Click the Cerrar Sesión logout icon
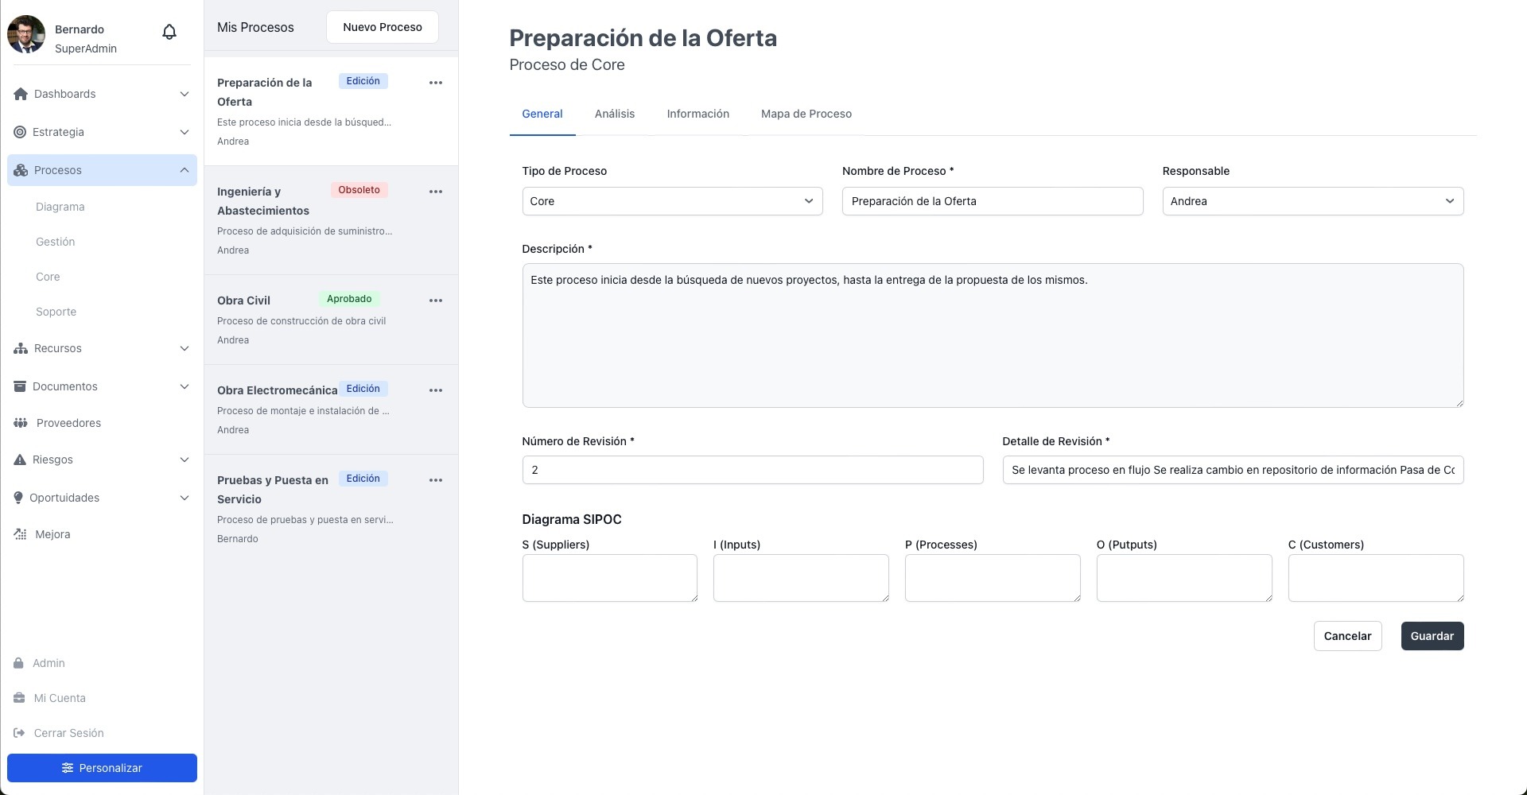This screenshot has height=795, width=1527. [x=19, y=733]
